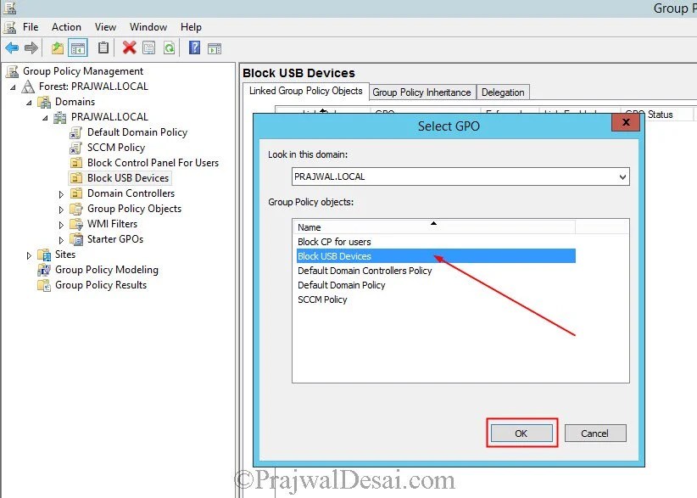Click the Forward navigation arrow

30,48
